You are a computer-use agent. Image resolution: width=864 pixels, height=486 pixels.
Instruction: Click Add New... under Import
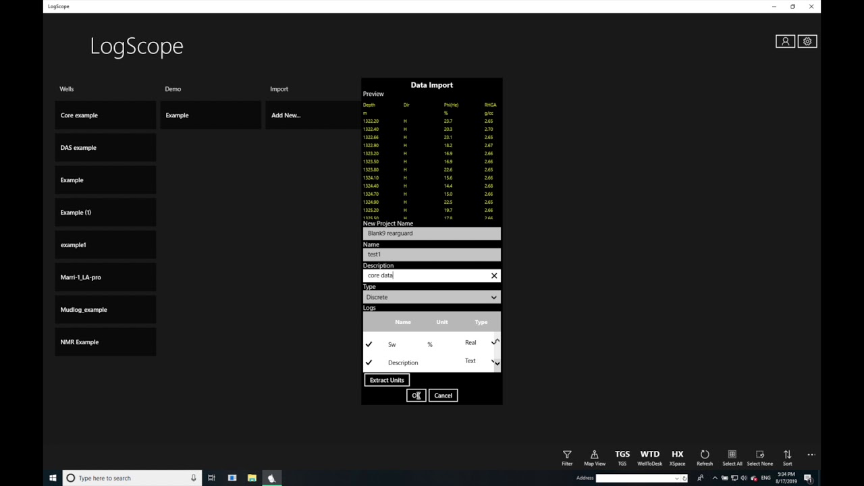(x=314, y=115)
